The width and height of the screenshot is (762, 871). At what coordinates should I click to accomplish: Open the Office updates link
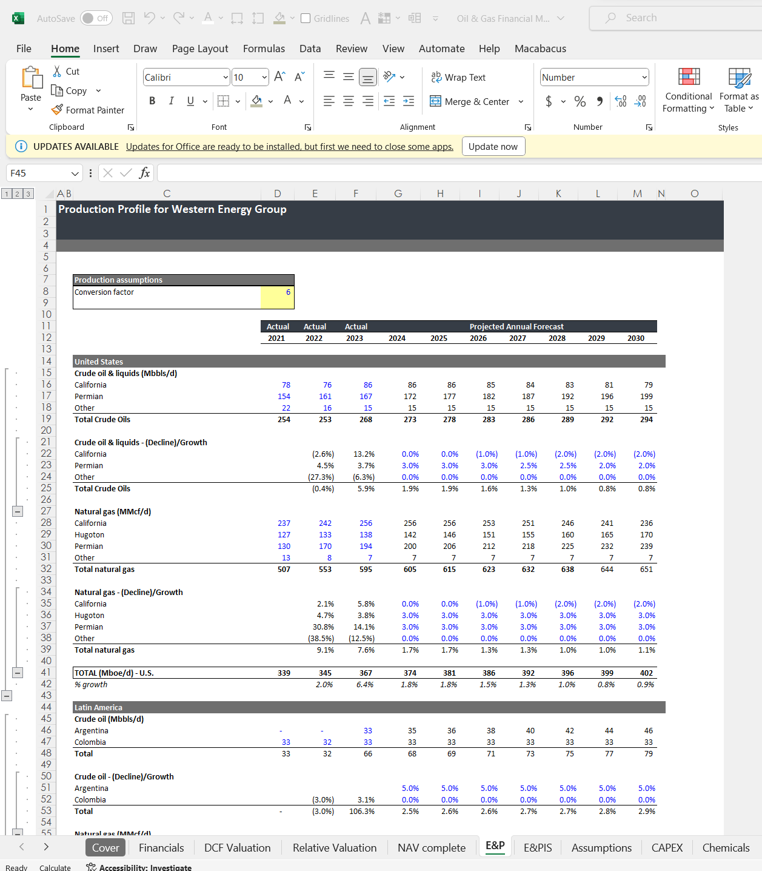coord(289,146)
